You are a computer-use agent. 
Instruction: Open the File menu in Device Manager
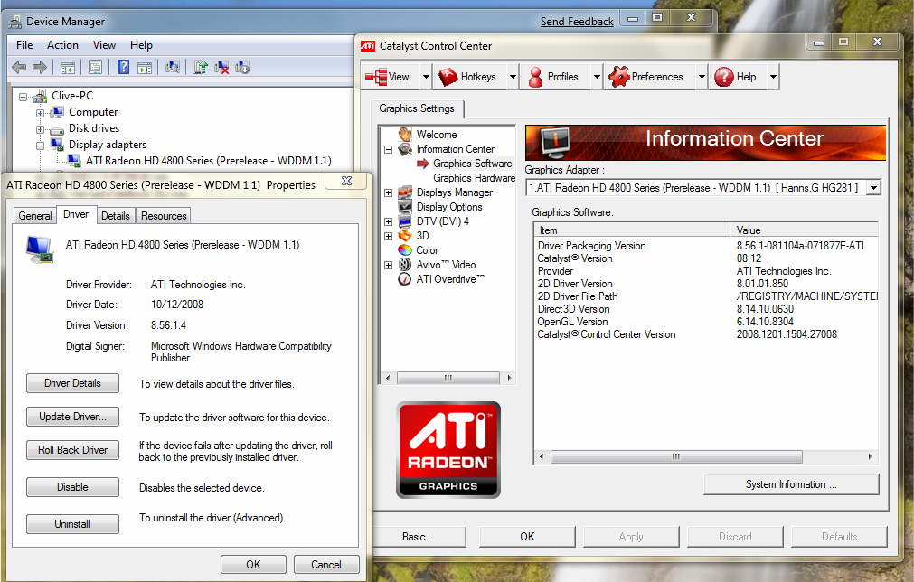point(24,45)
